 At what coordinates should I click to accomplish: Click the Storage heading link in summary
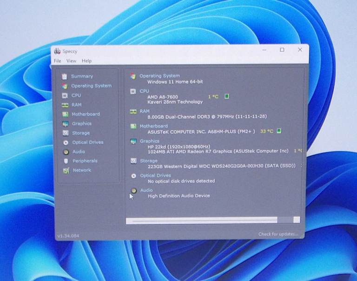149,161
